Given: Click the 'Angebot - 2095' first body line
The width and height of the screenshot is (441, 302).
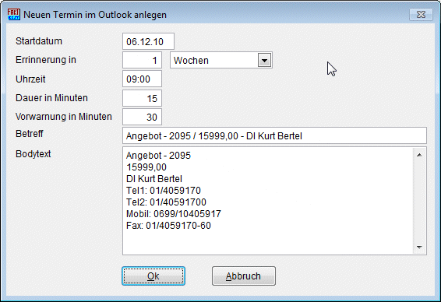Looking at the screenshot, I should point(158,156).
